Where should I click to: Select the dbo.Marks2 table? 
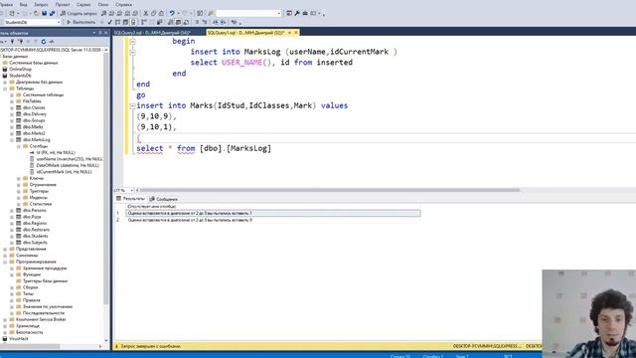point(34,133)
